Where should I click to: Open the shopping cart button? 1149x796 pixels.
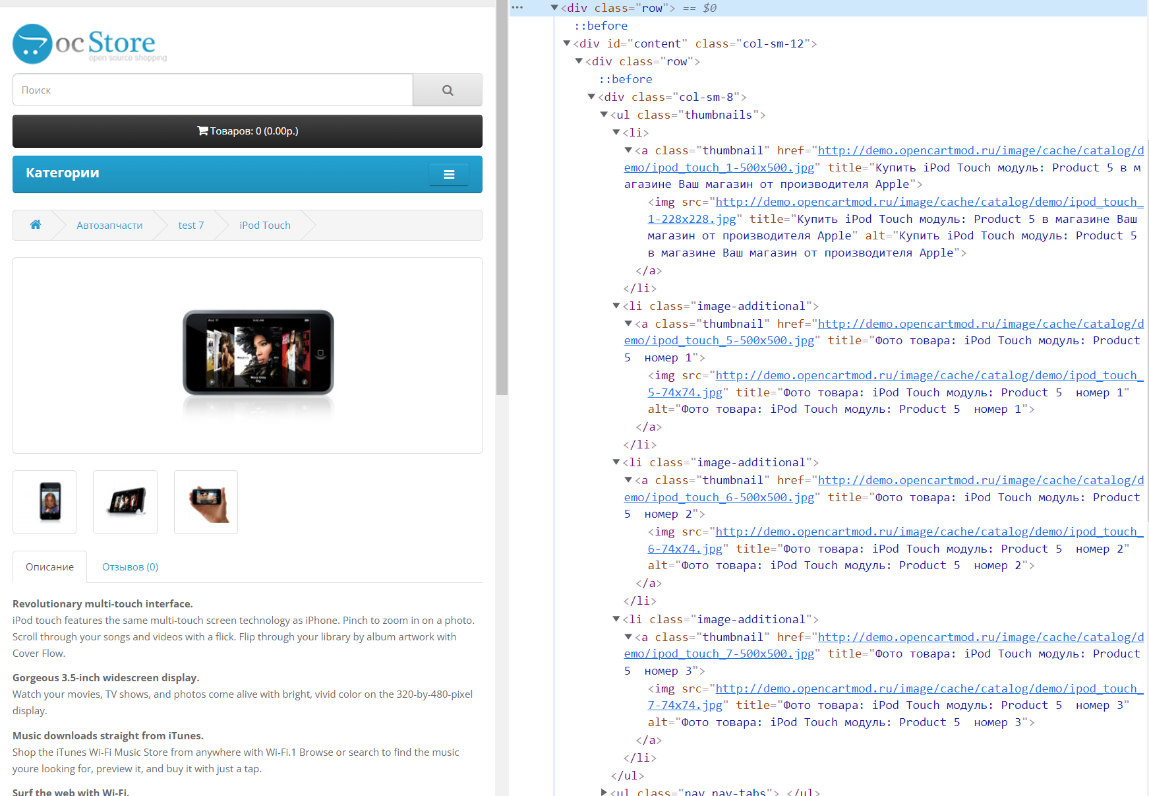tap(247, 131)
